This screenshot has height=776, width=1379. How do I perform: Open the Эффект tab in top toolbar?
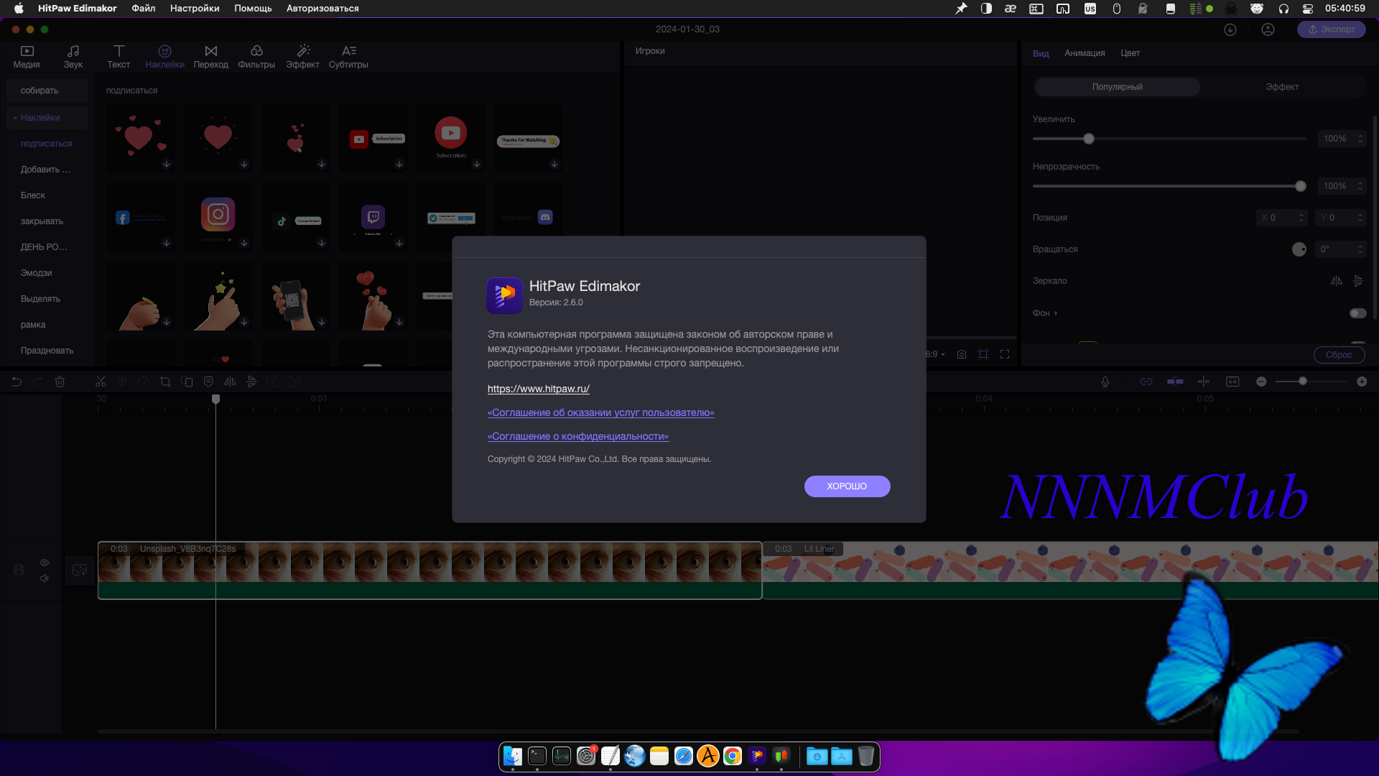(302, 56)
